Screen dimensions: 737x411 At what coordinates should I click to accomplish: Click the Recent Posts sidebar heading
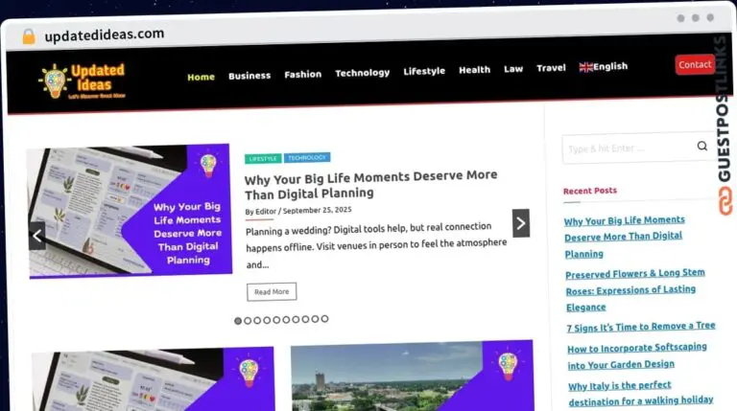pyautogui.click(x=590, y=191)
